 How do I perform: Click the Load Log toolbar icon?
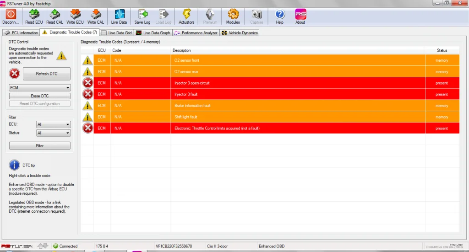click(x=164, y=14)
